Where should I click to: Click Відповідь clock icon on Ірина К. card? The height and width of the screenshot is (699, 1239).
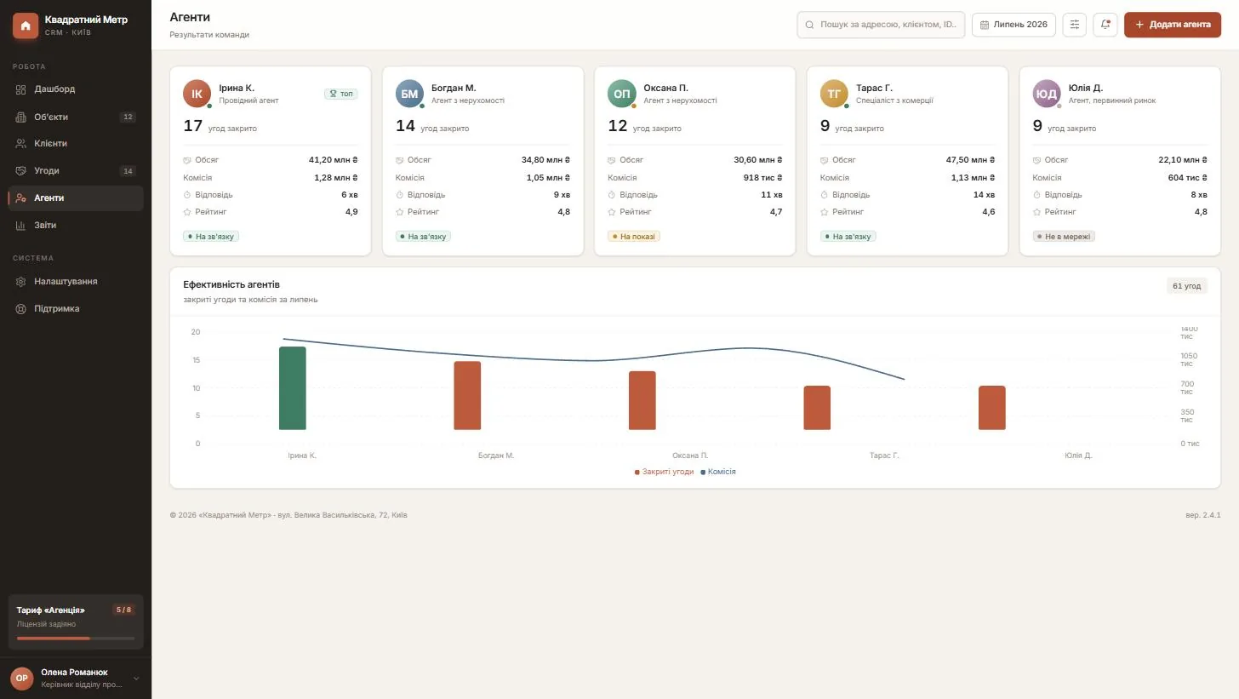click(187, 195)
